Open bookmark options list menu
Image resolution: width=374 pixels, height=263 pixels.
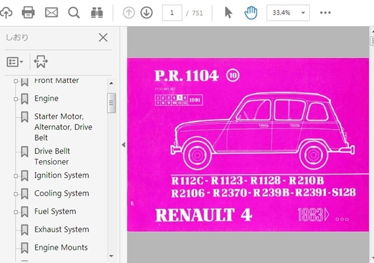14,62
